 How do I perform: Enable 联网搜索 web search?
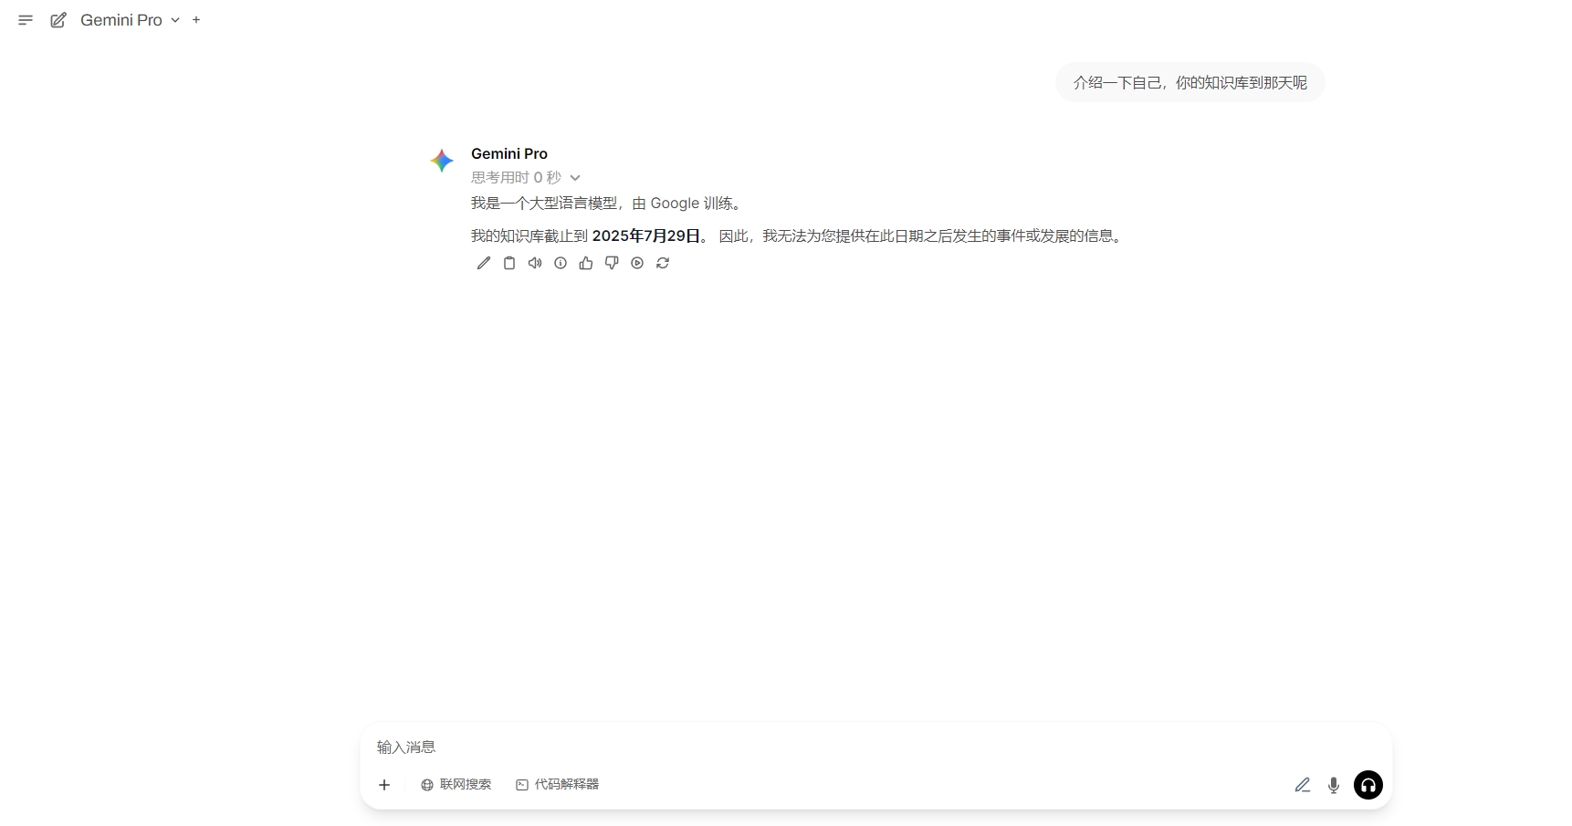pos(456,785)
